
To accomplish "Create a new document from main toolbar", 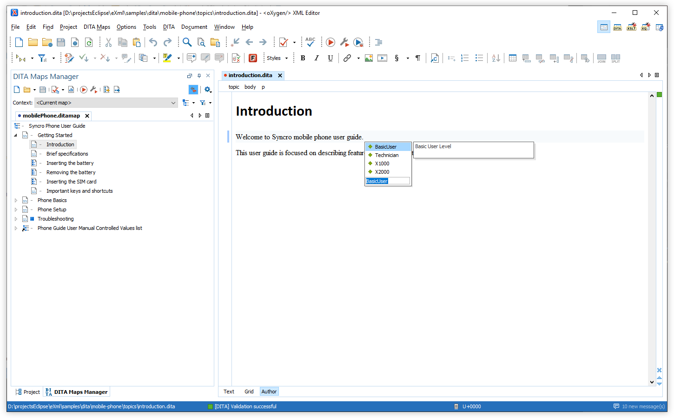I will (x=19, y=42).
